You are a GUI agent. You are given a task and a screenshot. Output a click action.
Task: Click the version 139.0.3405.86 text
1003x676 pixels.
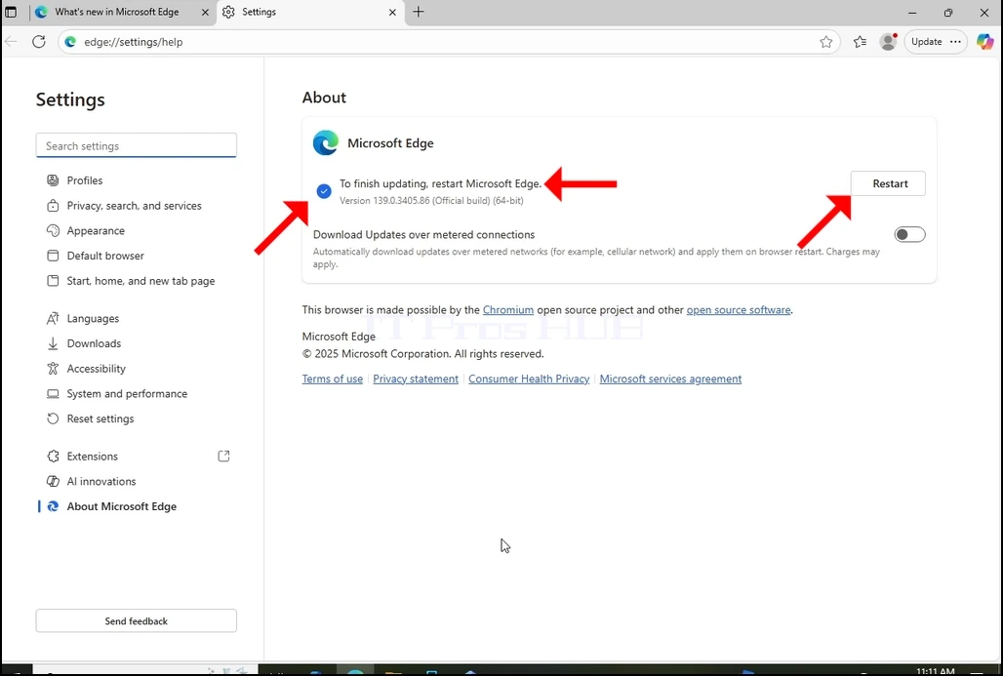pos(431,201)
